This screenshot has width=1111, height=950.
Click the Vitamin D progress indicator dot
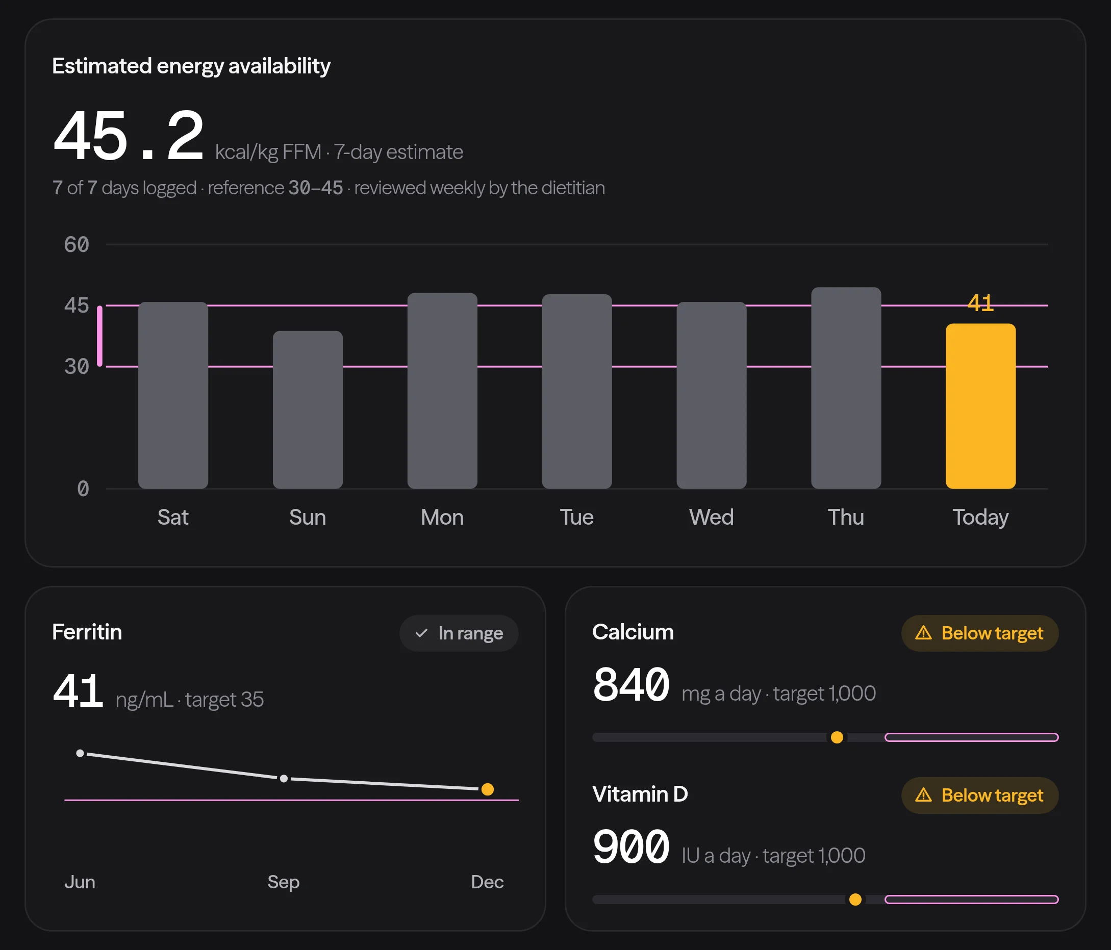(x=856, y=900)
